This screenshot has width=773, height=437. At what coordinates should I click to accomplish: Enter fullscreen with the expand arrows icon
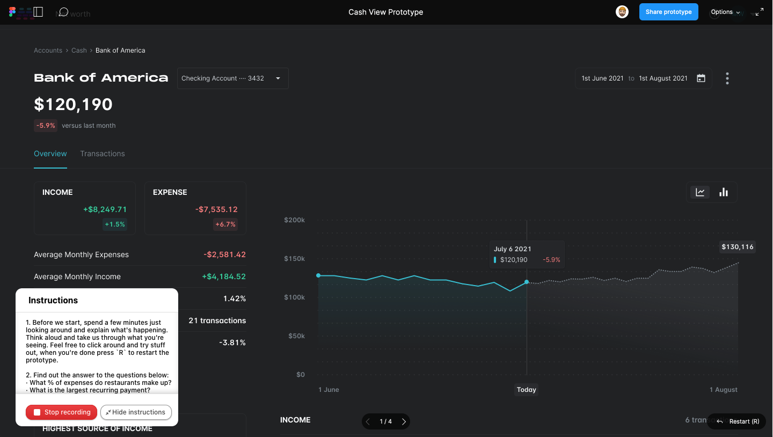(759, 12)
